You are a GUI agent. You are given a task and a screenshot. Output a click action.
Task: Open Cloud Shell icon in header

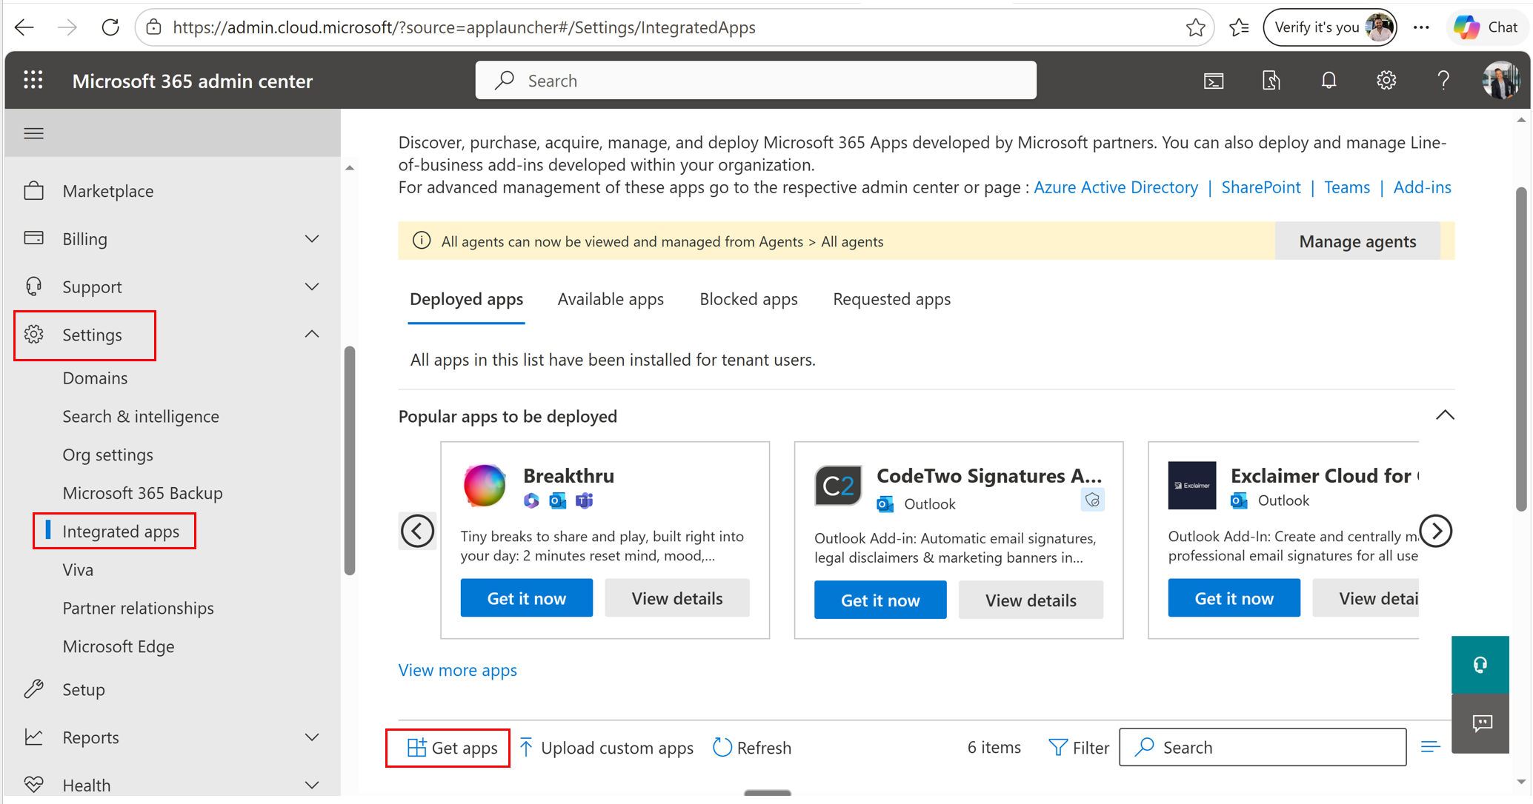[x=1213, y=81]
